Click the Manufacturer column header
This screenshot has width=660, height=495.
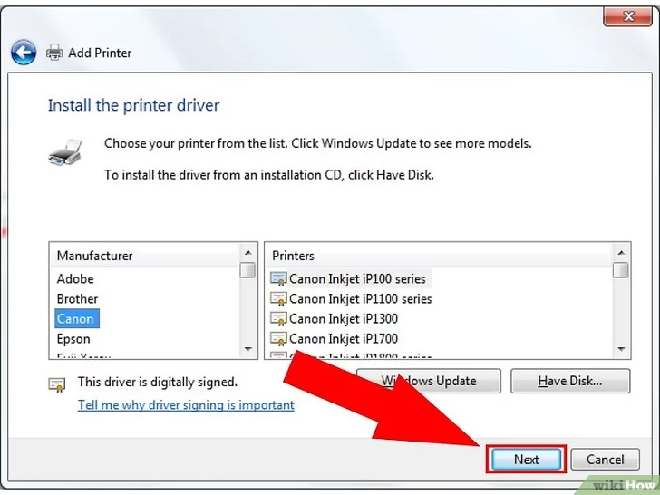click(x=144, y=256)
